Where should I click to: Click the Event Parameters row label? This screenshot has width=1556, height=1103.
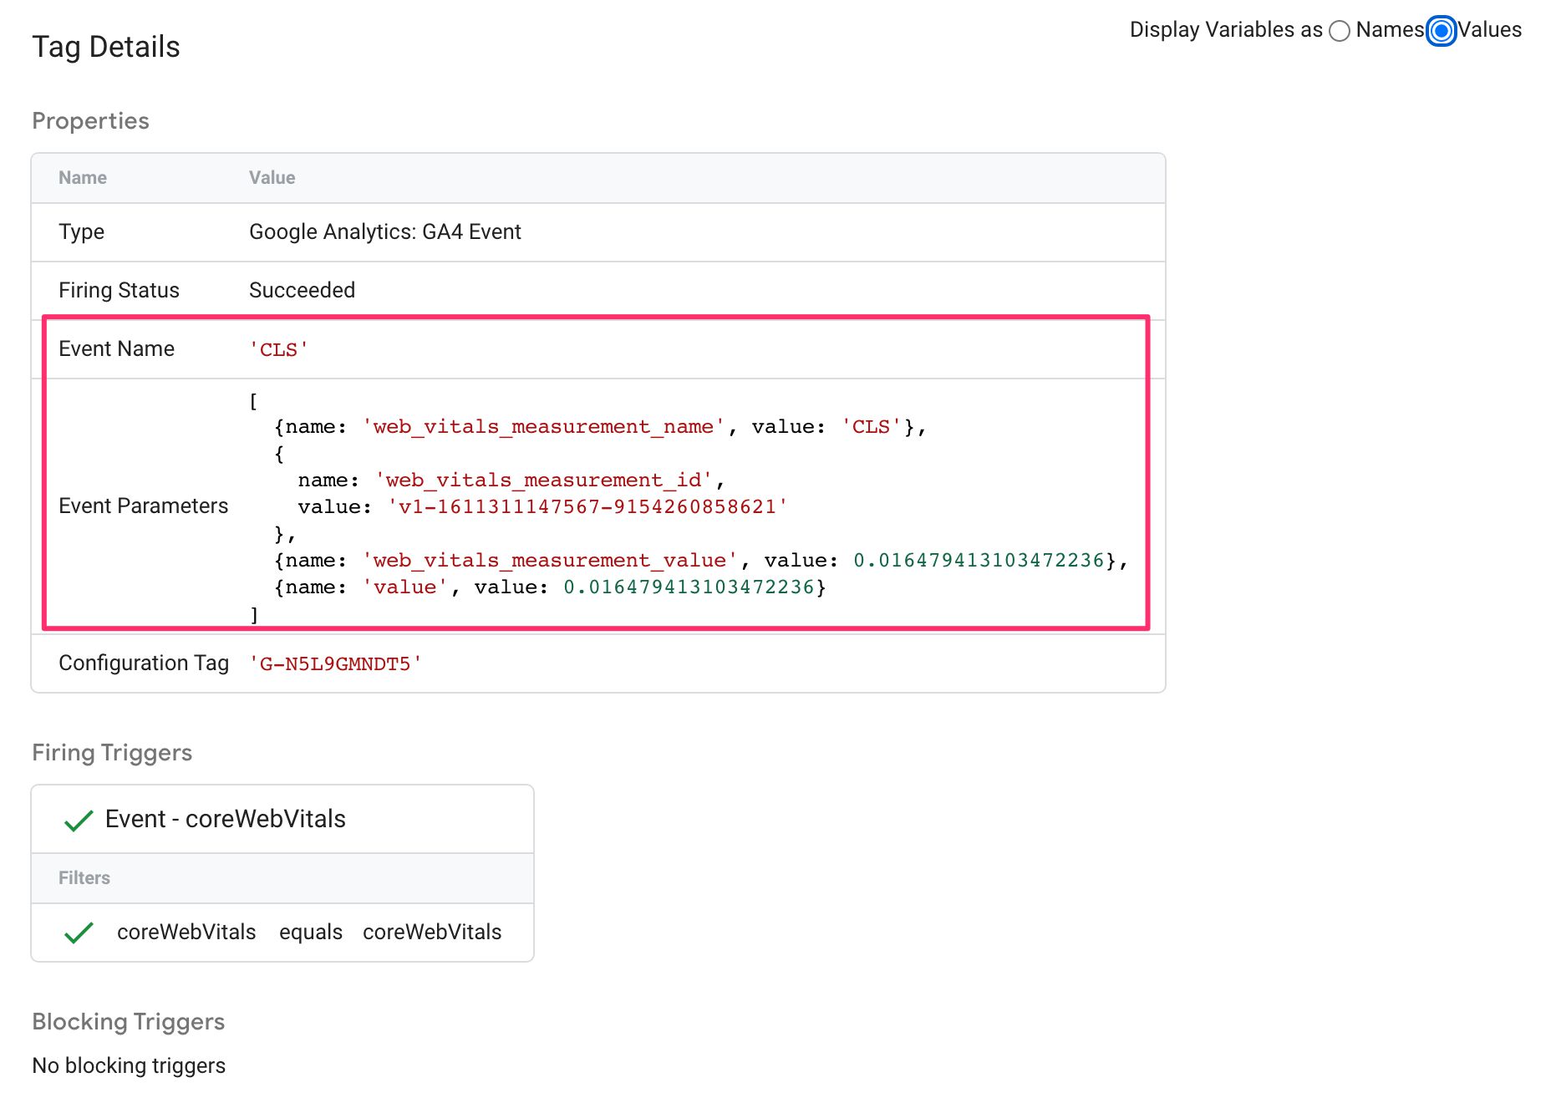(144, 506)
